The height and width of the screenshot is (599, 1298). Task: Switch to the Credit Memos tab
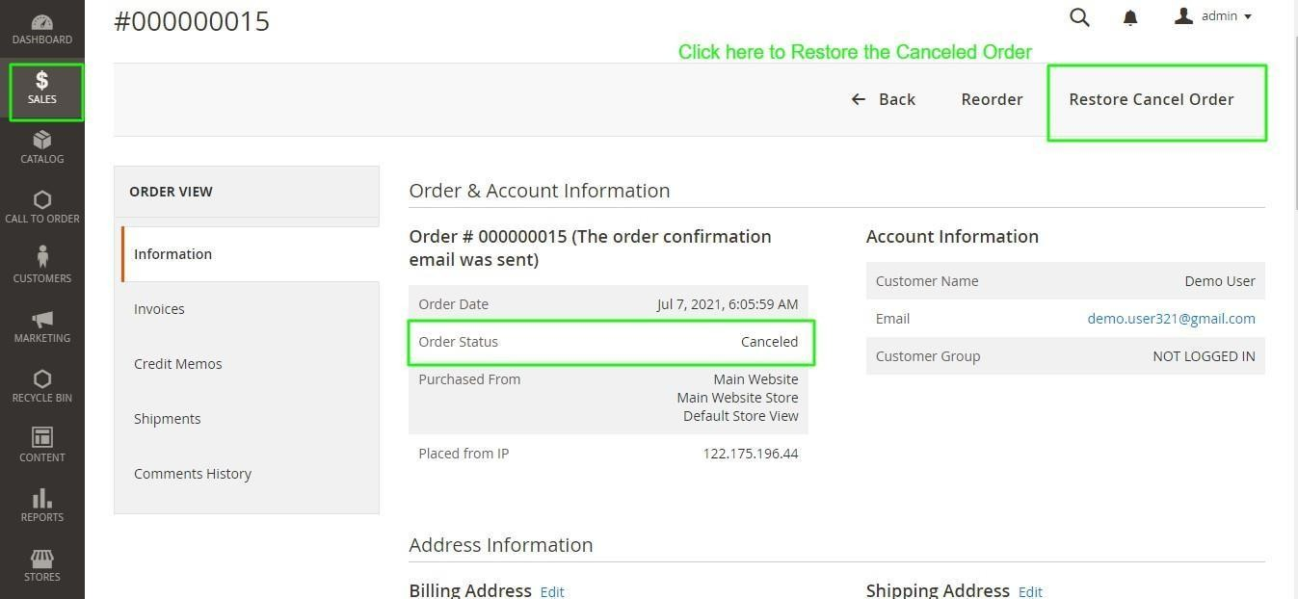tap(177, 364)
